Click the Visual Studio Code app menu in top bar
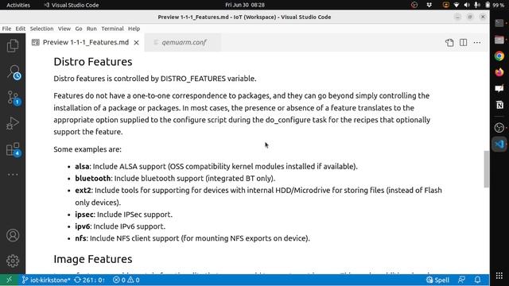Screen dimensions: 509x286 72,5
